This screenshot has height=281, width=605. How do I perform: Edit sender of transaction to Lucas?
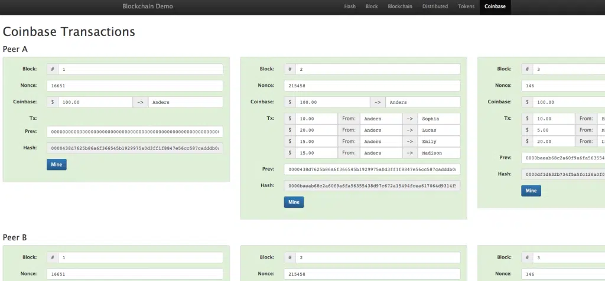point(381,130)
